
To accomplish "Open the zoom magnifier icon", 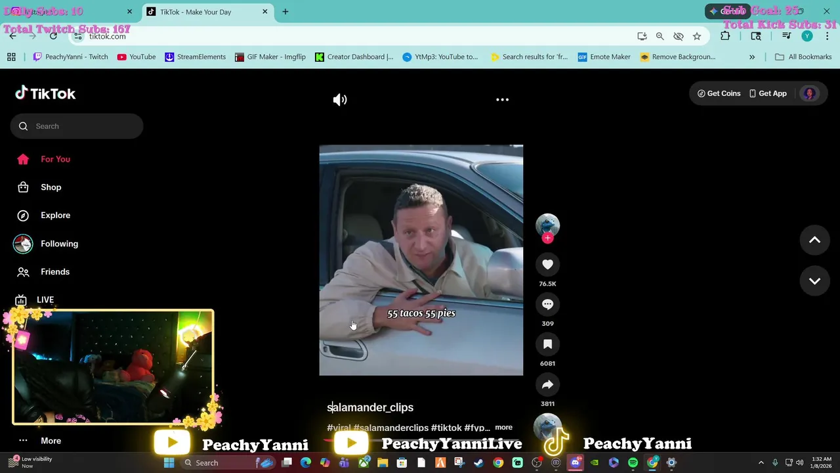I will (x=660, y=36).
